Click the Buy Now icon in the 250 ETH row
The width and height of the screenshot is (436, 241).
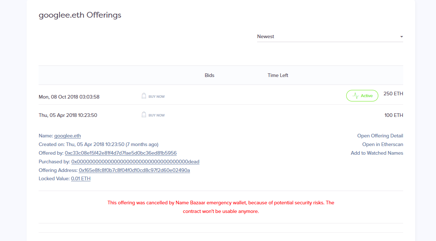tap(144, 96)
